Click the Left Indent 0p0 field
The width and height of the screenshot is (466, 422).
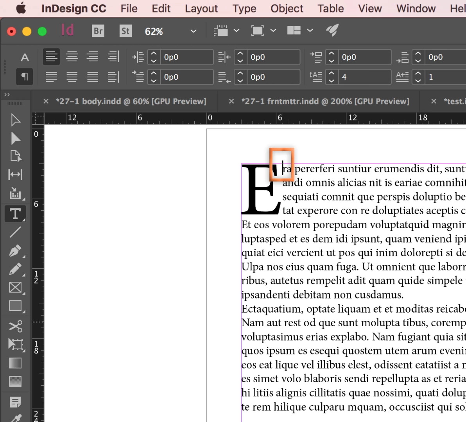[x=186, y=57]
